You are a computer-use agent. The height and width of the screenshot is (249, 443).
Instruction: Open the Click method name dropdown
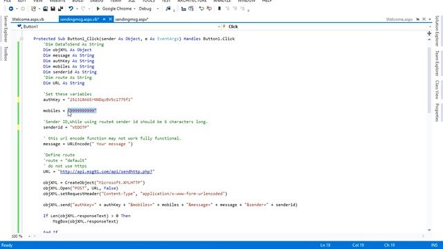pos(430,26)
